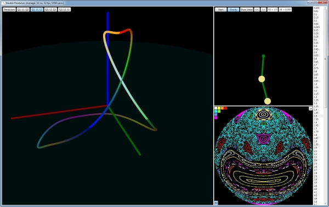
Task: Click the E0 = 1.5 energy field
Action: 273,9
